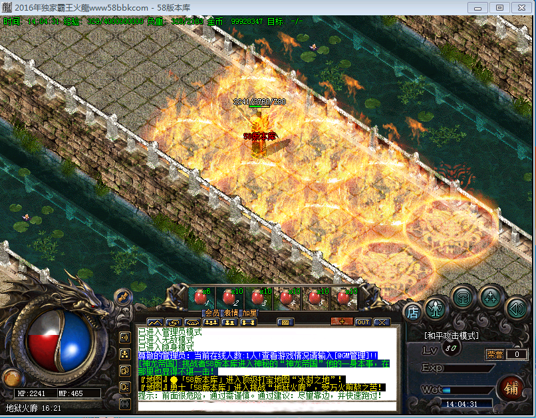This screenshot has width=536, height=418.
Task: Click the HP:2241 value label
Action: (x=31, y=393)
